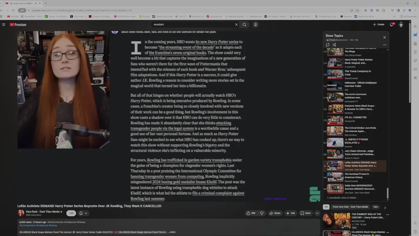This screenshot has width=419, height=236.
Task: Like the video with thumbs up
Action: 251,213
